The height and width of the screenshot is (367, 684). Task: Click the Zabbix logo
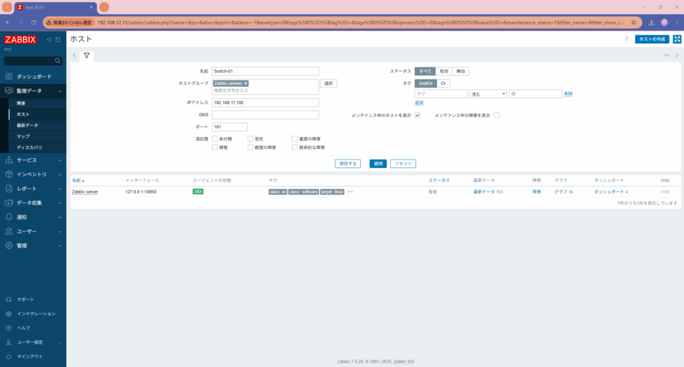coord(20,39)
